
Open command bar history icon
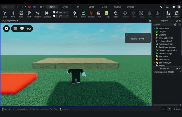point(169,109)
